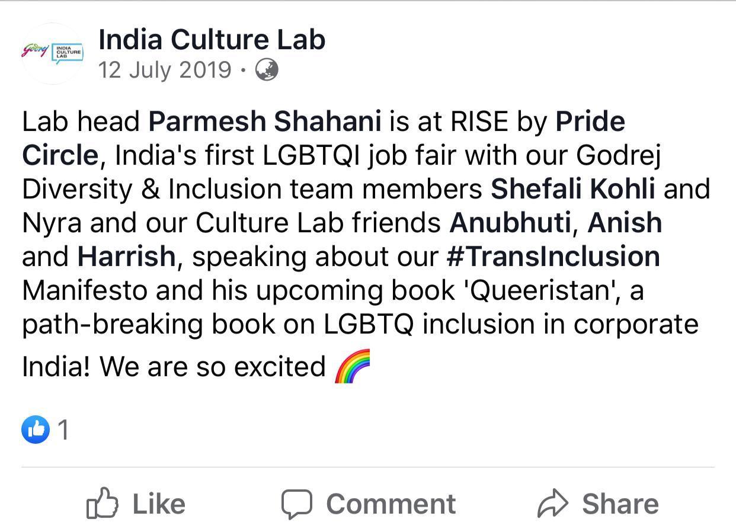
Task: Click the share arrow icon
Action: point(552,504)
